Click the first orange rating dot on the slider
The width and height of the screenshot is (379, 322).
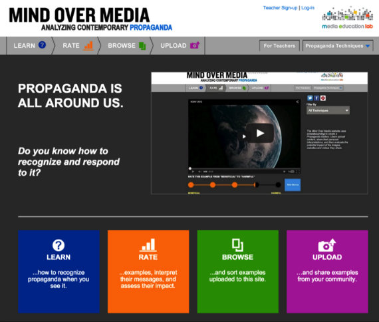click(191, 185)
